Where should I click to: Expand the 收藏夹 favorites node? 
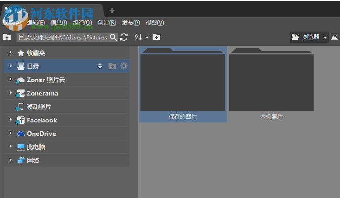click(x=10, y=52)
